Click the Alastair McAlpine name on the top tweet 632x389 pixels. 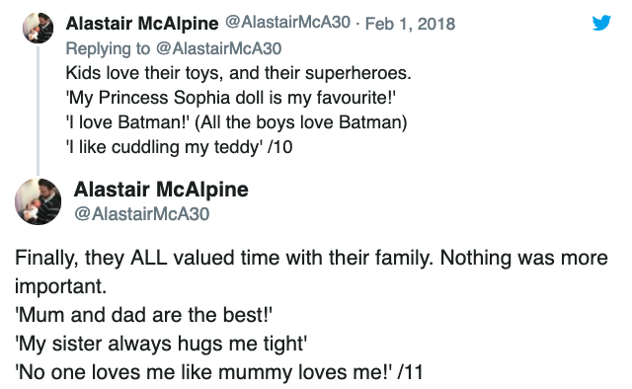142,24
